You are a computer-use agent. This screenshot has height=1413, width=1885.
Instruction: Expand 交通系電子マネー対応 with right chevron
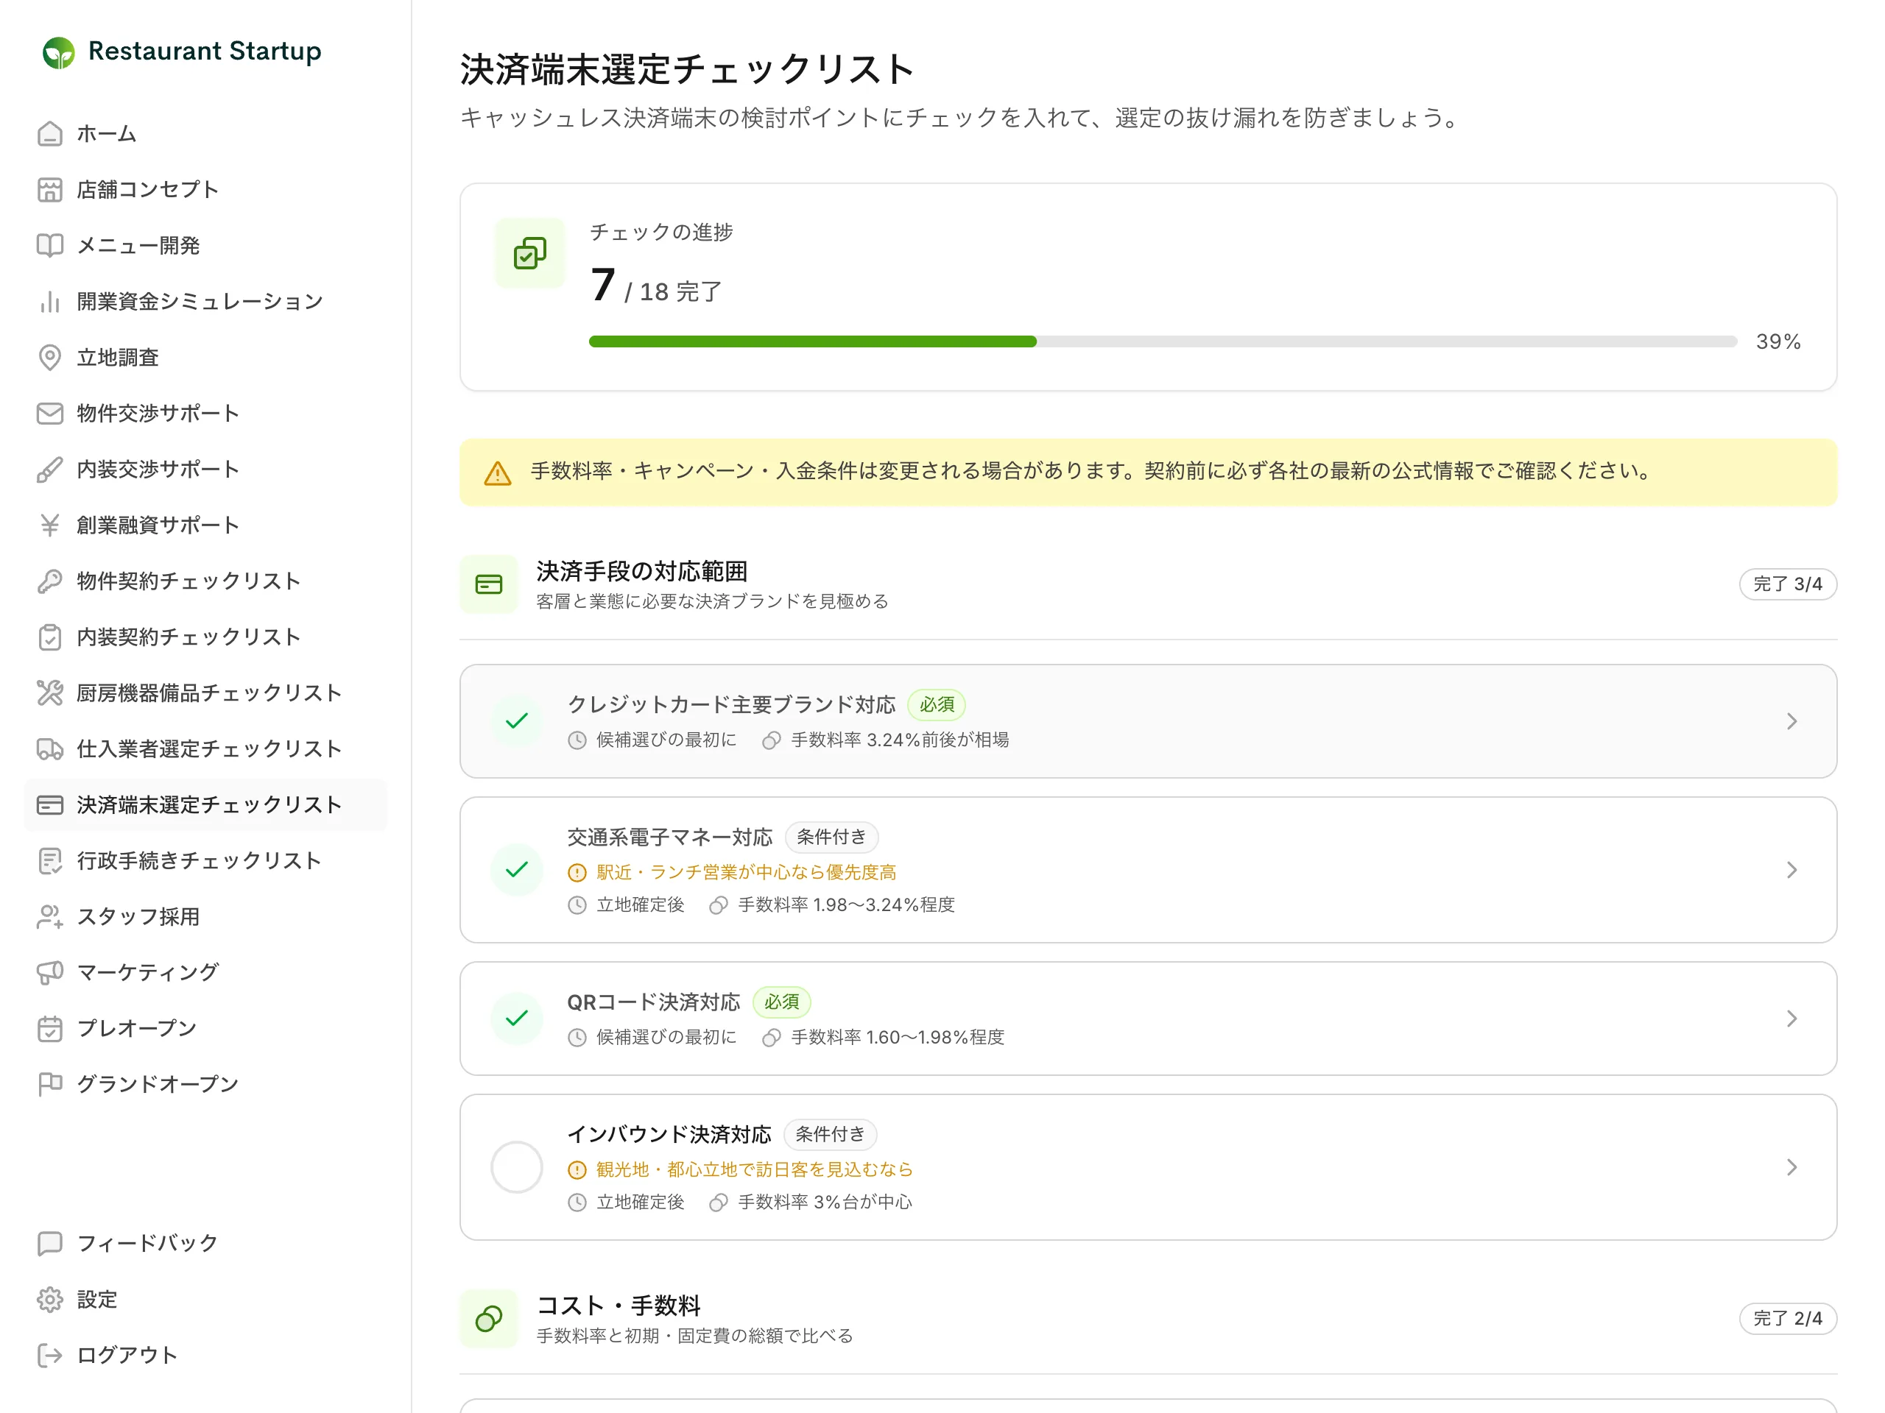coord(1791,870)
